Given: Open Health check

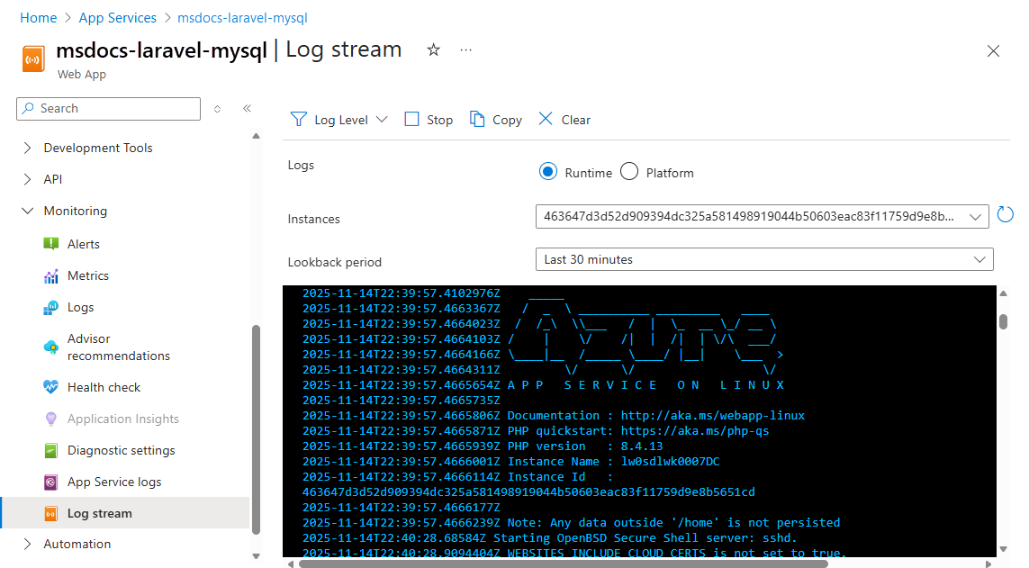Looking at the screenshot, I should (x=104, y=387).
